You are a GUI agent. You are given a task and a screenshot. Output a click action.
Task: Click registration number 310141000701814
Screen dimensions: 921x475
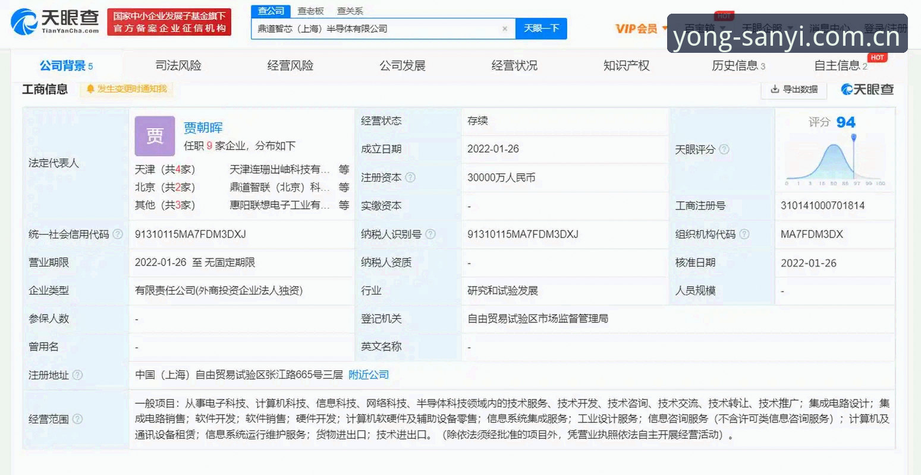[x=822, y=205]
